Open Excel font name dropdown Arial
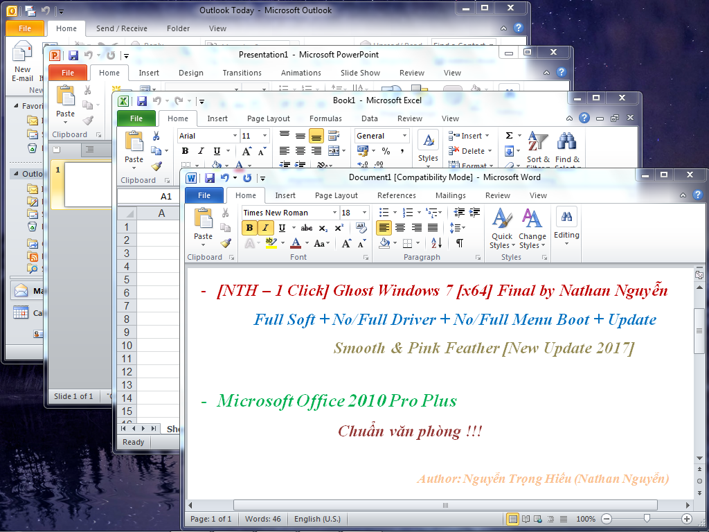The height and width of the screenshot is (532, 709). 235,136
